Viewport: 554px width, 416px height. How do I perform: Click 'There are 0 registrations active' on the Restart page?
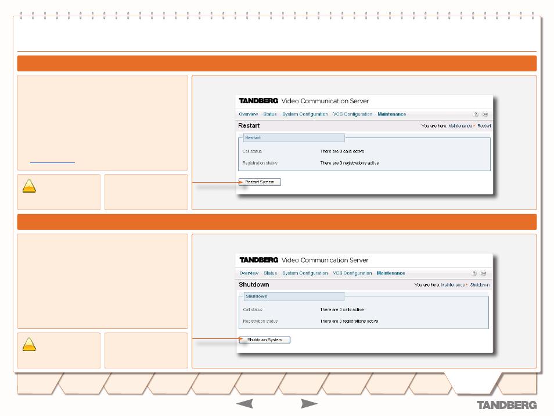[x=350, y=163]
